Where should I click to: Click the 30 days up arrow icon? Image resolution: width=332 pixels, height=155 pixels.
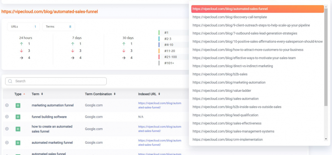pyautogui.click(x=124, y=44)
